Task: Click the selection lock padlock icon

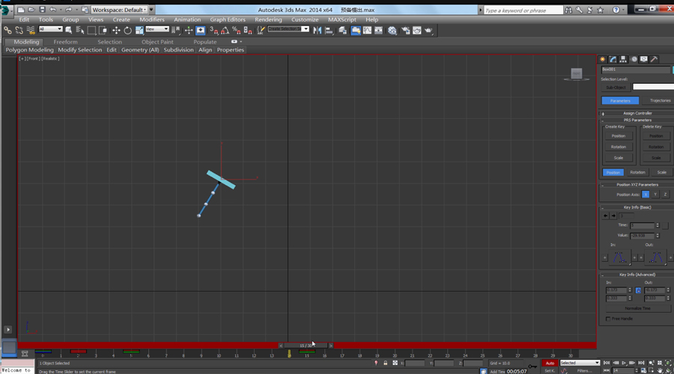Action: pyautogui.click(x=386, y=363)
